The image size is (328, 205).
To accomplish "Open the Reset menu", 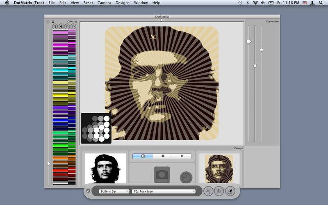I will (88, 3).
